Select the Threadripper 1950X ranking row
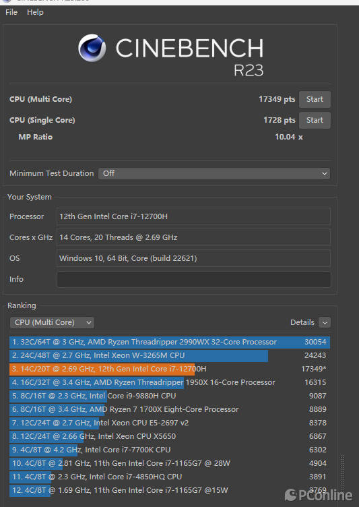Image resolution: width=359 pixels, height=507 pixels. 170,382
